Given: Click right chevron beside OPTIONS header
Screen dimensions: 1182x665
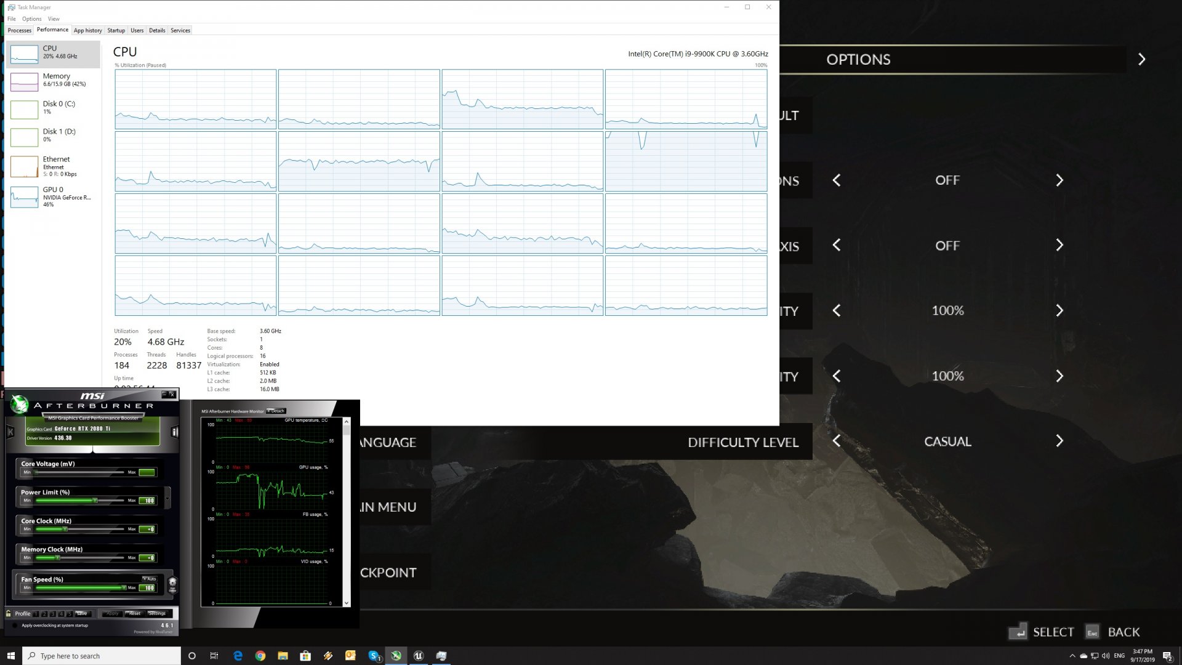Looking at the screenshot, I should click(1141, 59).
